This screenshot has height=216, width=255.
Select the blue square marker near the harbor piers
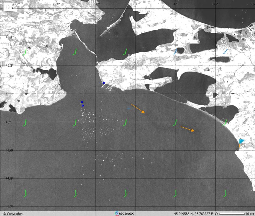104,83
